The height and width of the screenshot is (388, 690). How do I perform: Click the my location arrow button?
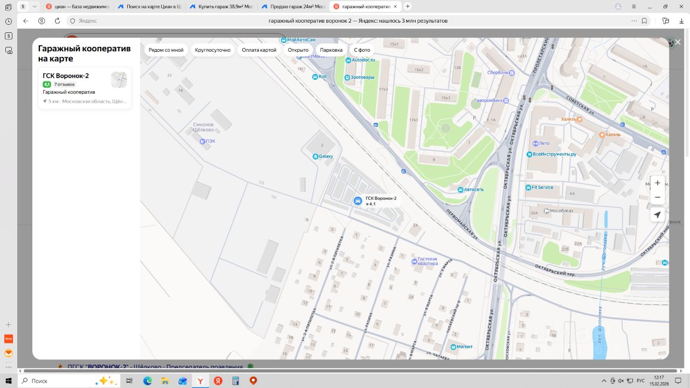(x=657, y=214)
